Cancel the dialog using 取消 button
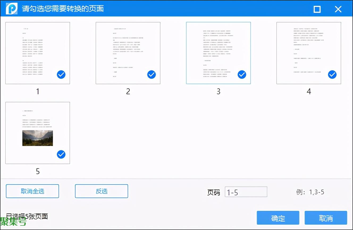This screenshot has width=353, height=230. pyautogui.click(x=326, y=218)
